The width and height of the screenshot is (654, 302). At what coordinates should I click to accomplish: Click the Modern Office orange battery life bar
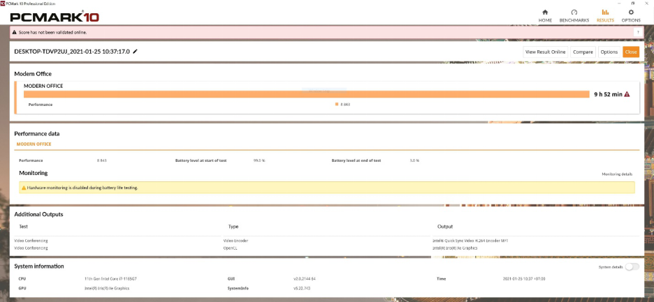coord(307,95)
